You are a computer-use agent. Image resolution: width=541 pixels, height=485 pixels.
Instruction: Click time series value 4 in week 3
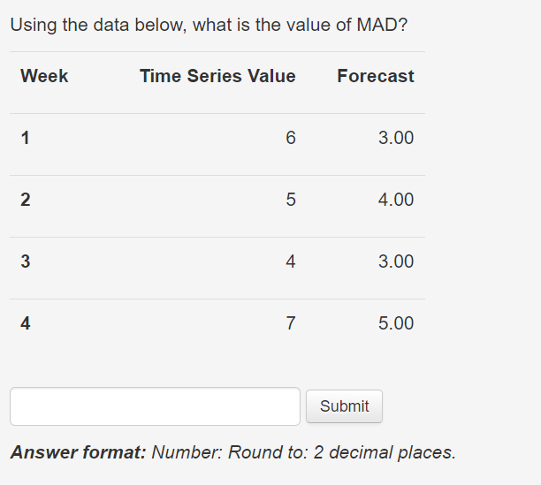291,261
